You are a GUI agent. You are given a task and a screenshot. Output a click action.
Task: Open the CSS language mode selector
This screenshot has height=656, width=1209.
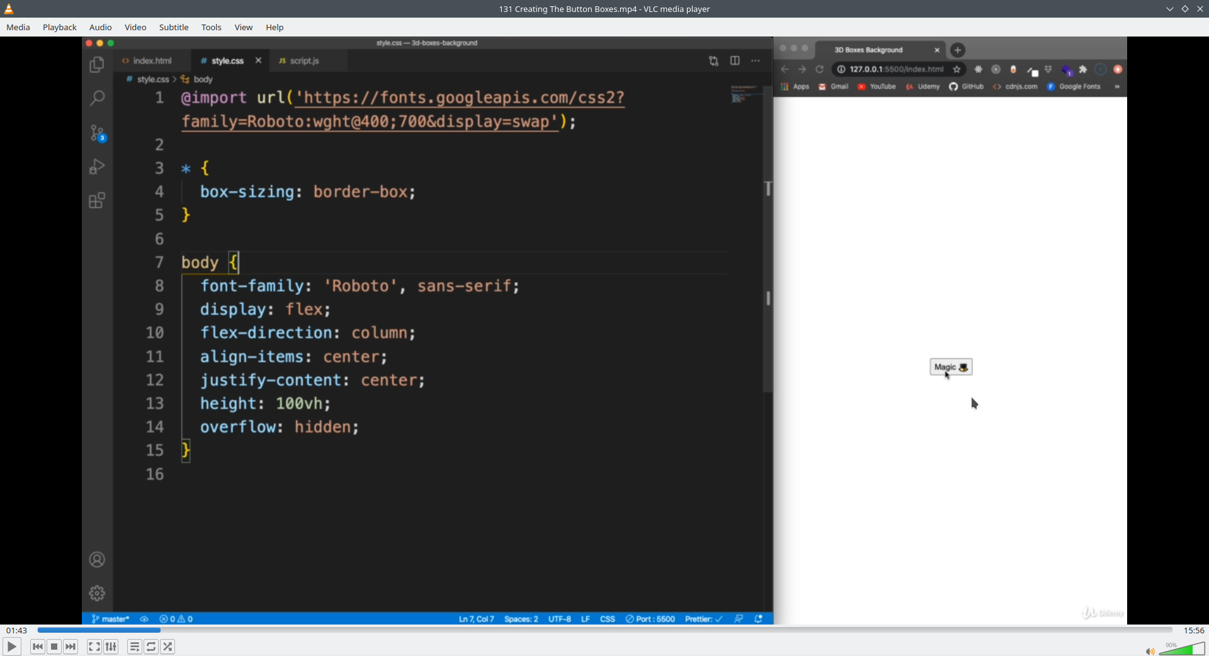point(607,619)
